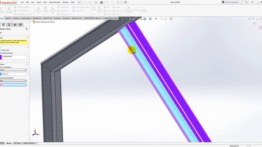The image size is (262, 147).
Task: Click the Part1 icon in flyout tree
Action: click(x=34, y=22)
